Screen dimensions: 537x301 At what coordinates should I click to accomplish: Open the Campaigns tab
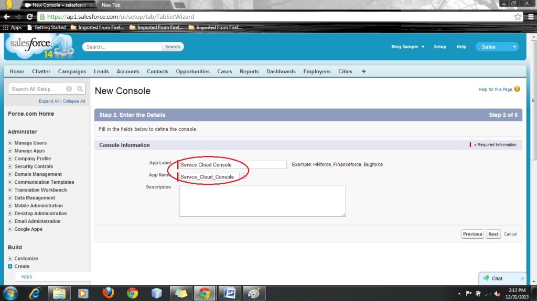[72, 72]
